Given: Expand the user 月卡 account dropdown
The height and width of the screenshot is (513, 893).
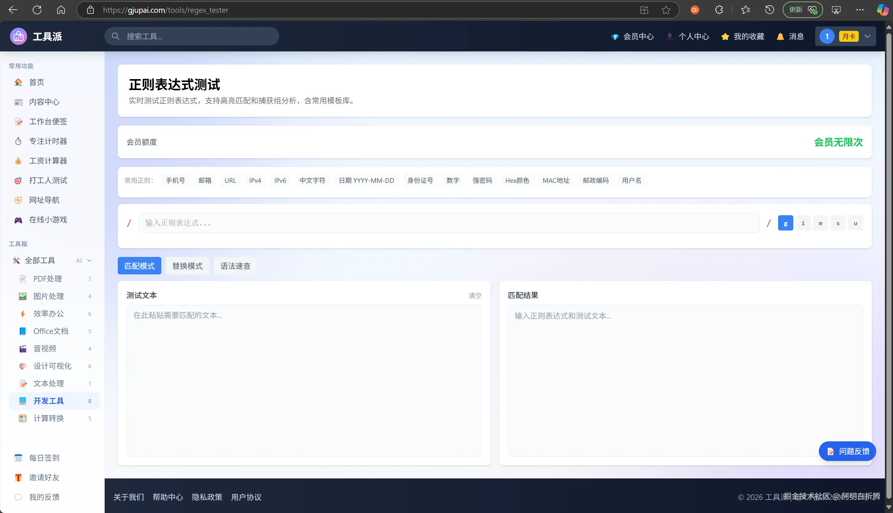Looking at the screenshot, I should [845, 36].
